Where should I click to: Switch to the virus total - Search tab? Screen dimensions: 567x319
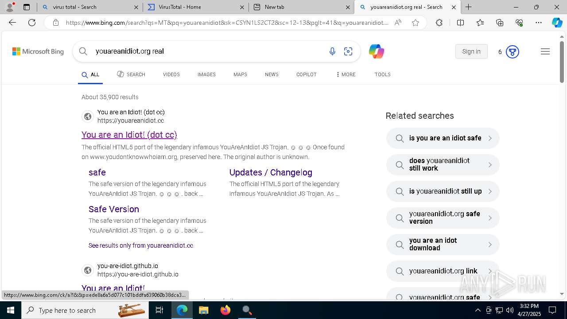[90, 7]
